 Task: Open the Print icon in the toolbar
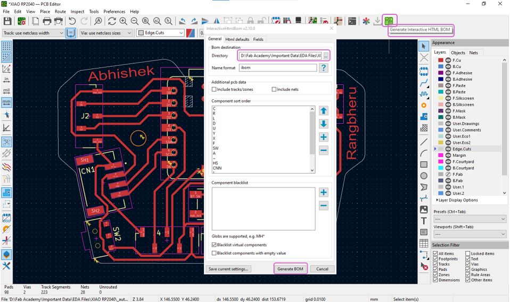coord(47,21)
